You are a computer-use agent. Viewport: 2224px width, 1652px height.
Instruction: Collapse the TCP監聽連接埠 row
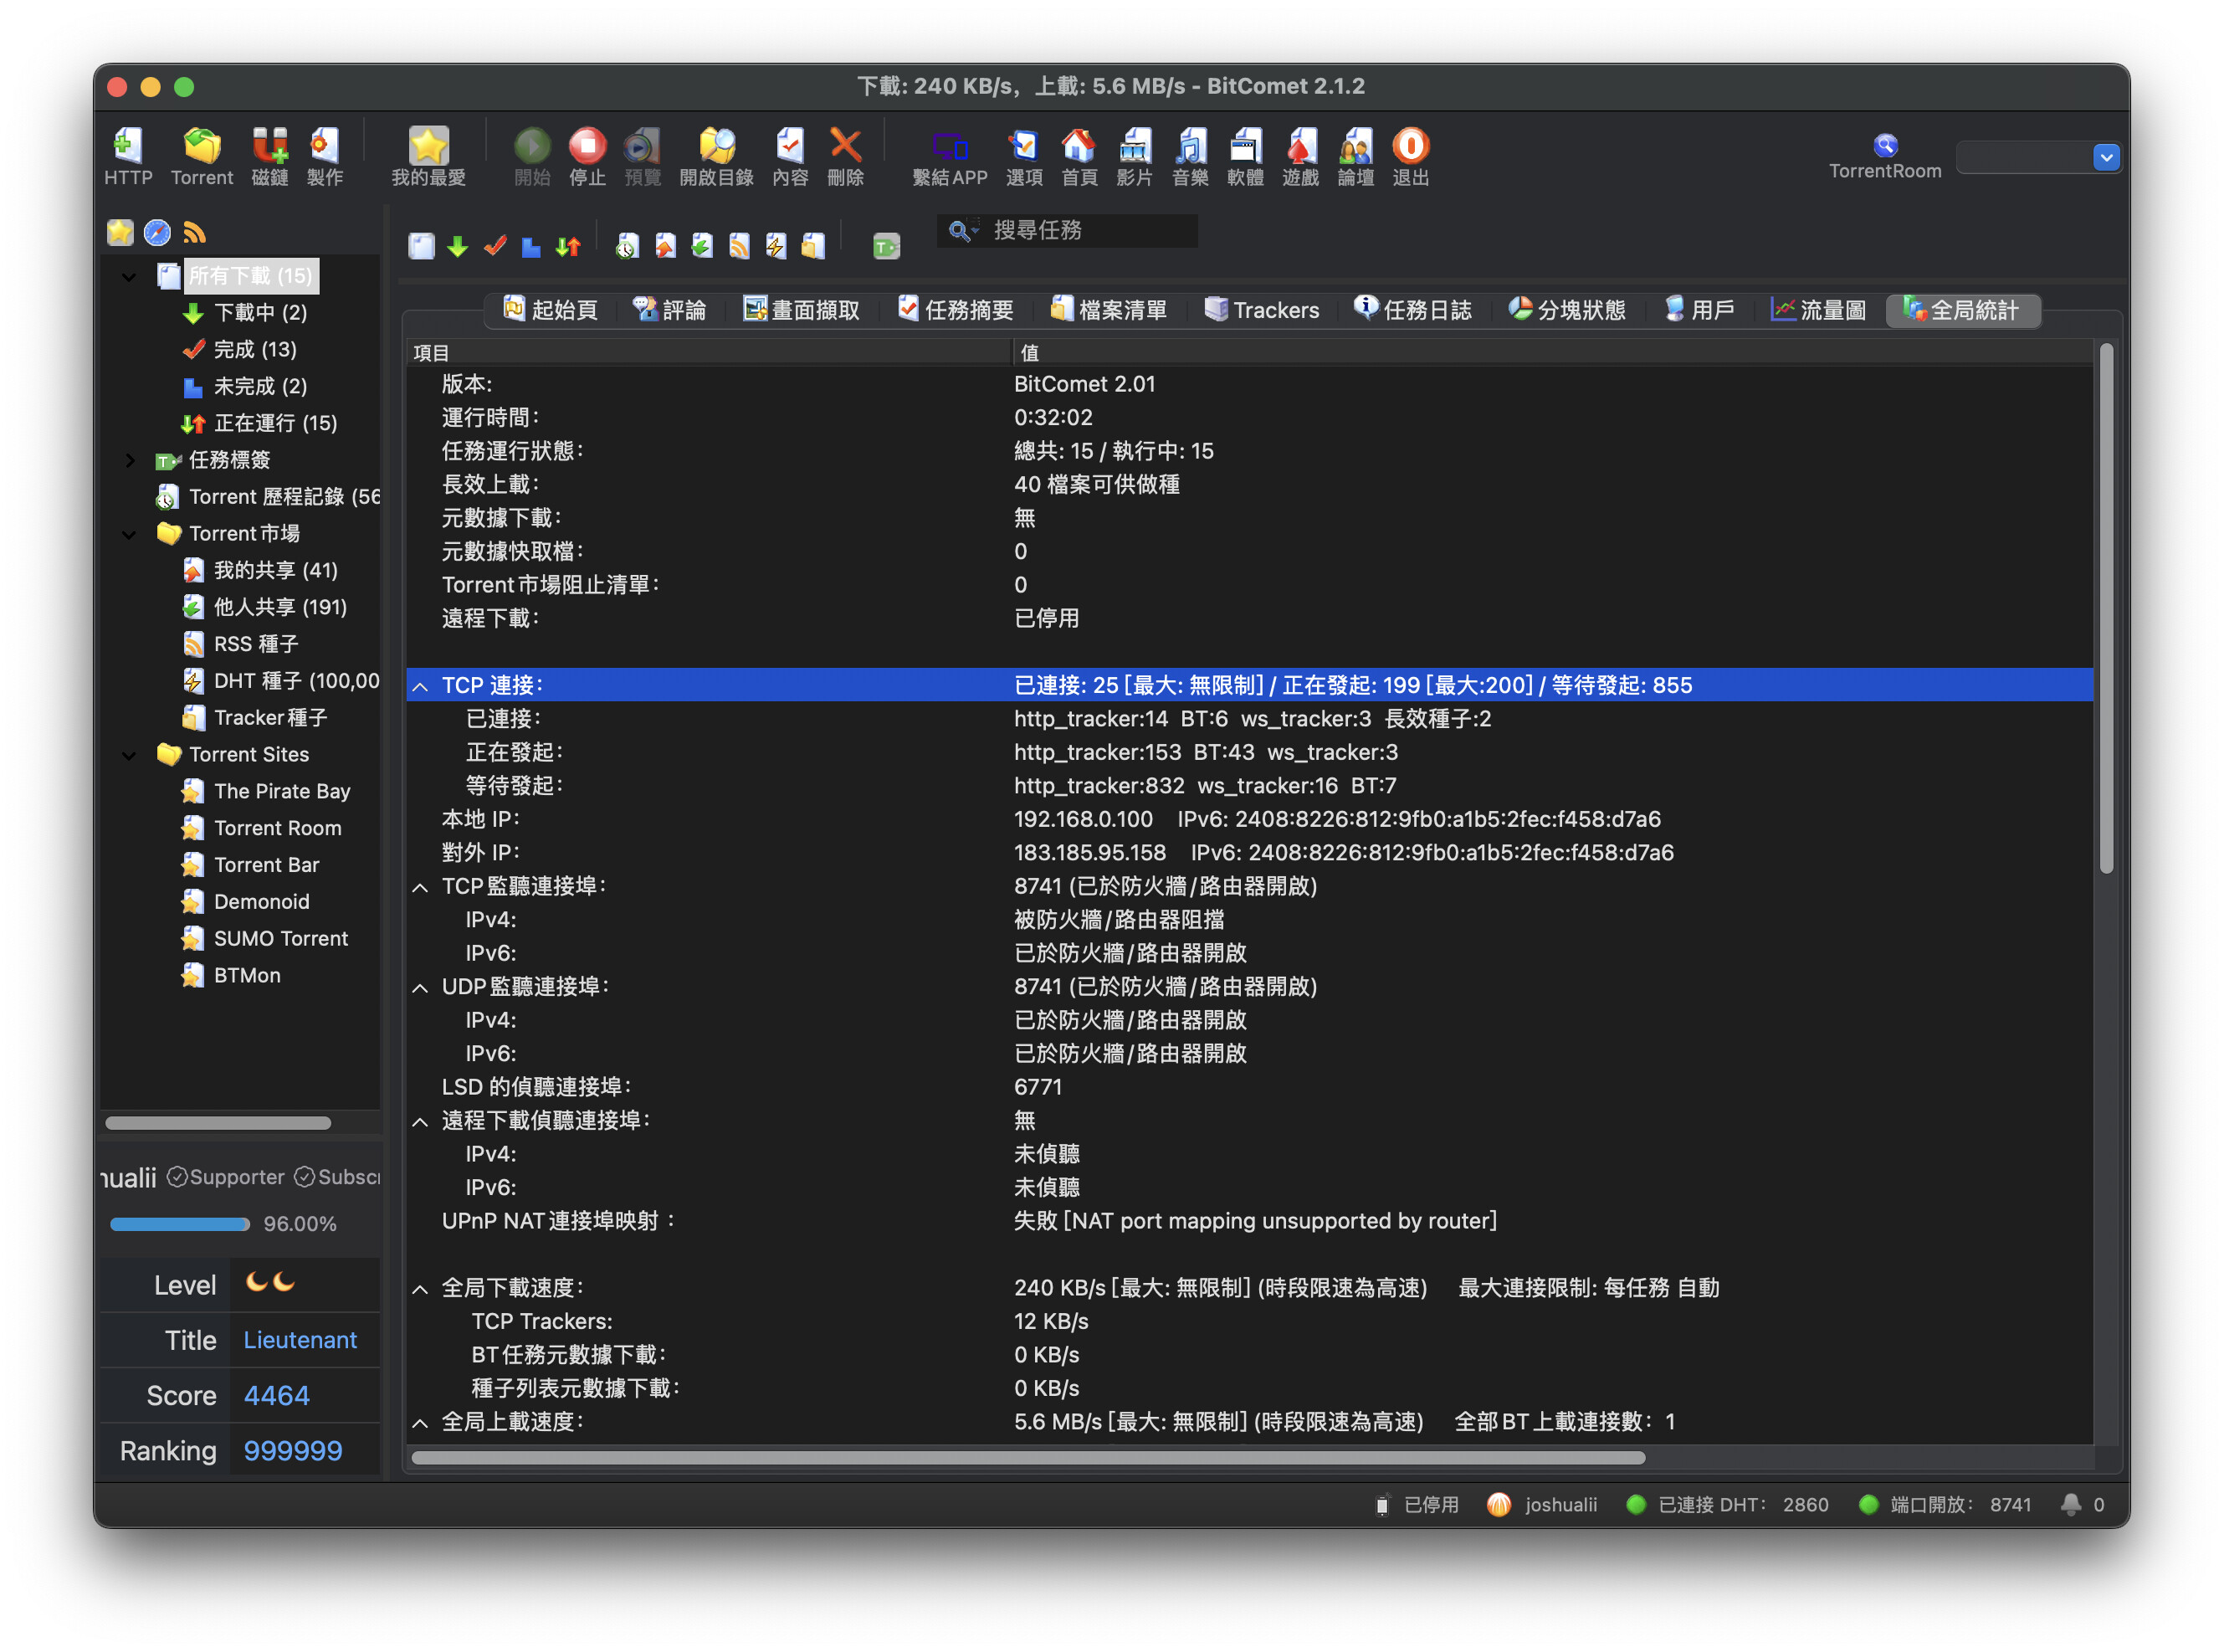(421, 887)
